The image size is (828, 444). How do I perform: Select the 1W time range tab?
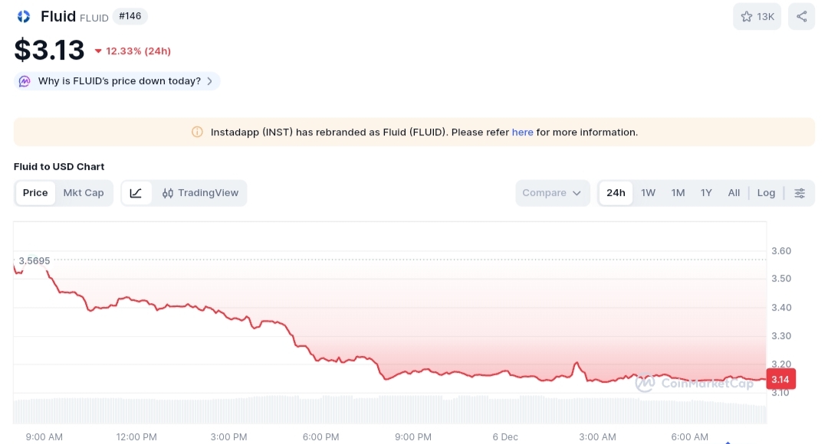click(x=648, y=193)
